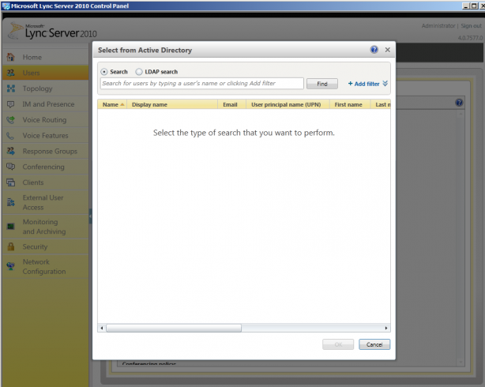
Task: Click the Voice Features phone icon
Action: tap(11, 136)
